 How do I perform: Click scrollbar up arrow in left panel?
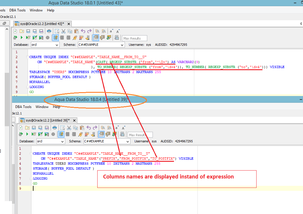pos(7,29)
